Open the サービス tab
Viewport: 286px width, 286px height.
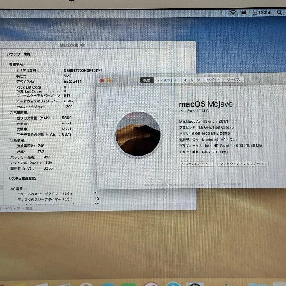(x=233, y=80)
